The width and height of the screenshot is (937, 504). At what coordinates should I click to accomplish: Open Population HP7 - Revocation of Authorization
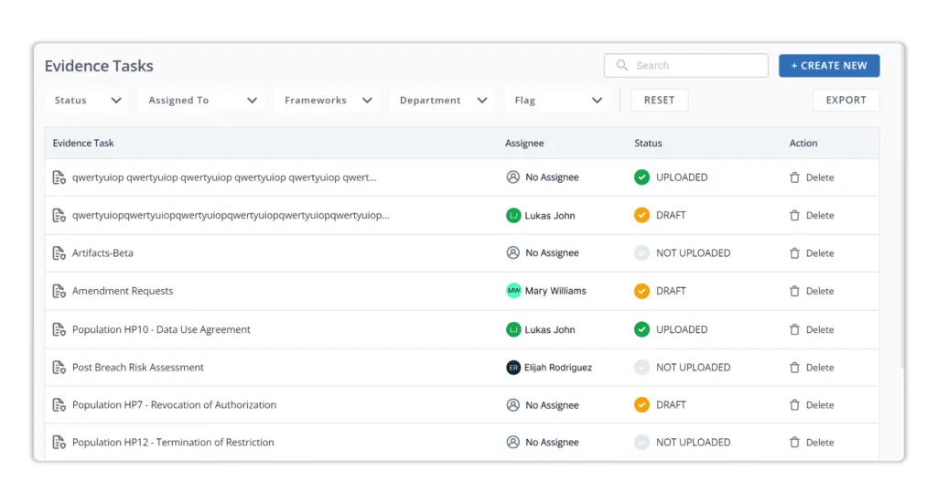pos(175,405)
